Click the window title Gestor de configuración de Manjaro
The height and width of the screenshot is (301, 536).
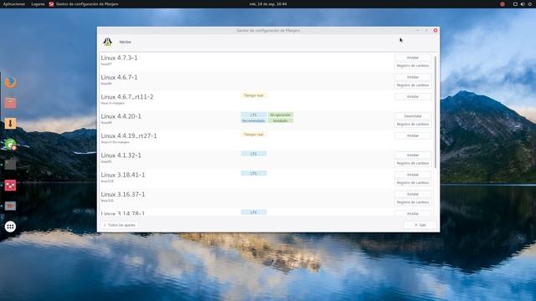[268, 30]
